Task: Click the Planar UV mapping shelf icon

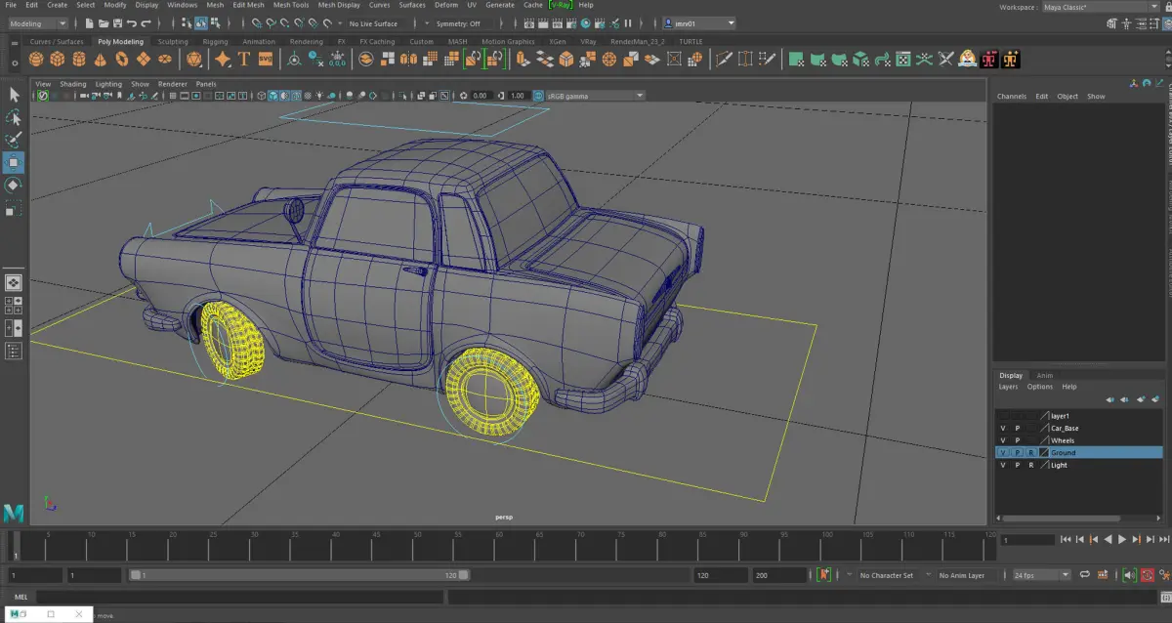Action: [796, 60]
